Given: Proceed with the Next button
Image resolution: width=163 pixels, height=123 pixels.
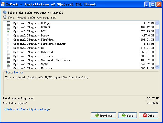Looking at the screenshot, I should (x=127, y=115).
